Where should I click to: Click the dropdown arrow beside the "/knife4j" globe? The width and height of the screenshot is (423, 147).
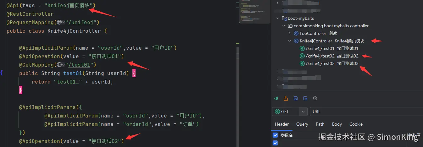point(64,22)
